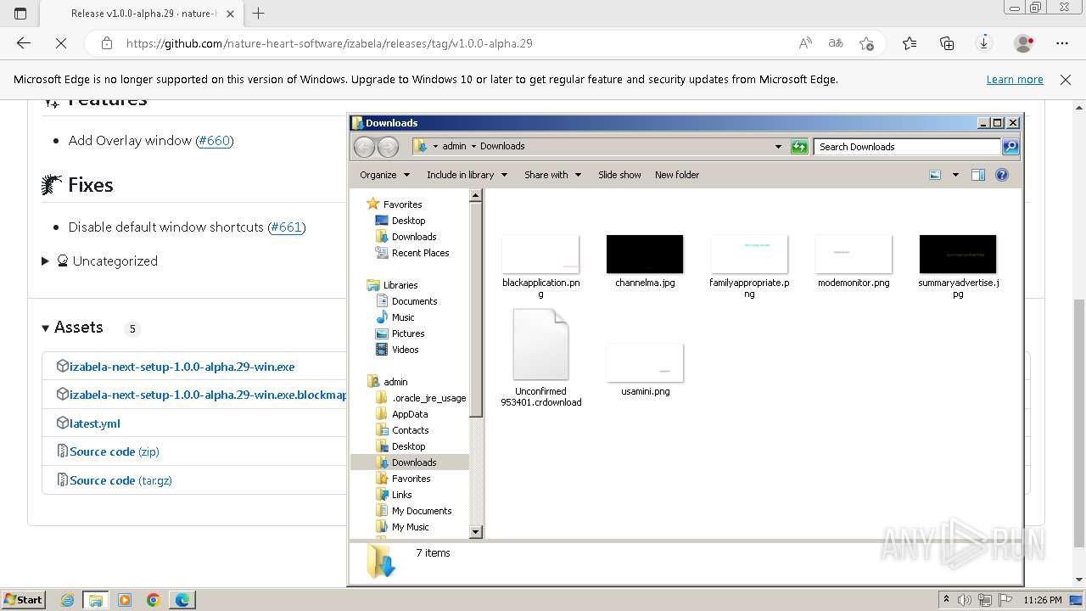Select My Documents in tree
This screenshot has width=1086, height=611.
422,511
